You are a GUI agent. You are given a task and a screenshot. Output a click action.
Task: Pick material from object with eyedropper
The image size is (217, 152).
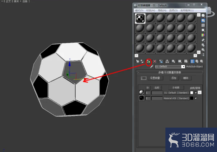coord(152,67)
